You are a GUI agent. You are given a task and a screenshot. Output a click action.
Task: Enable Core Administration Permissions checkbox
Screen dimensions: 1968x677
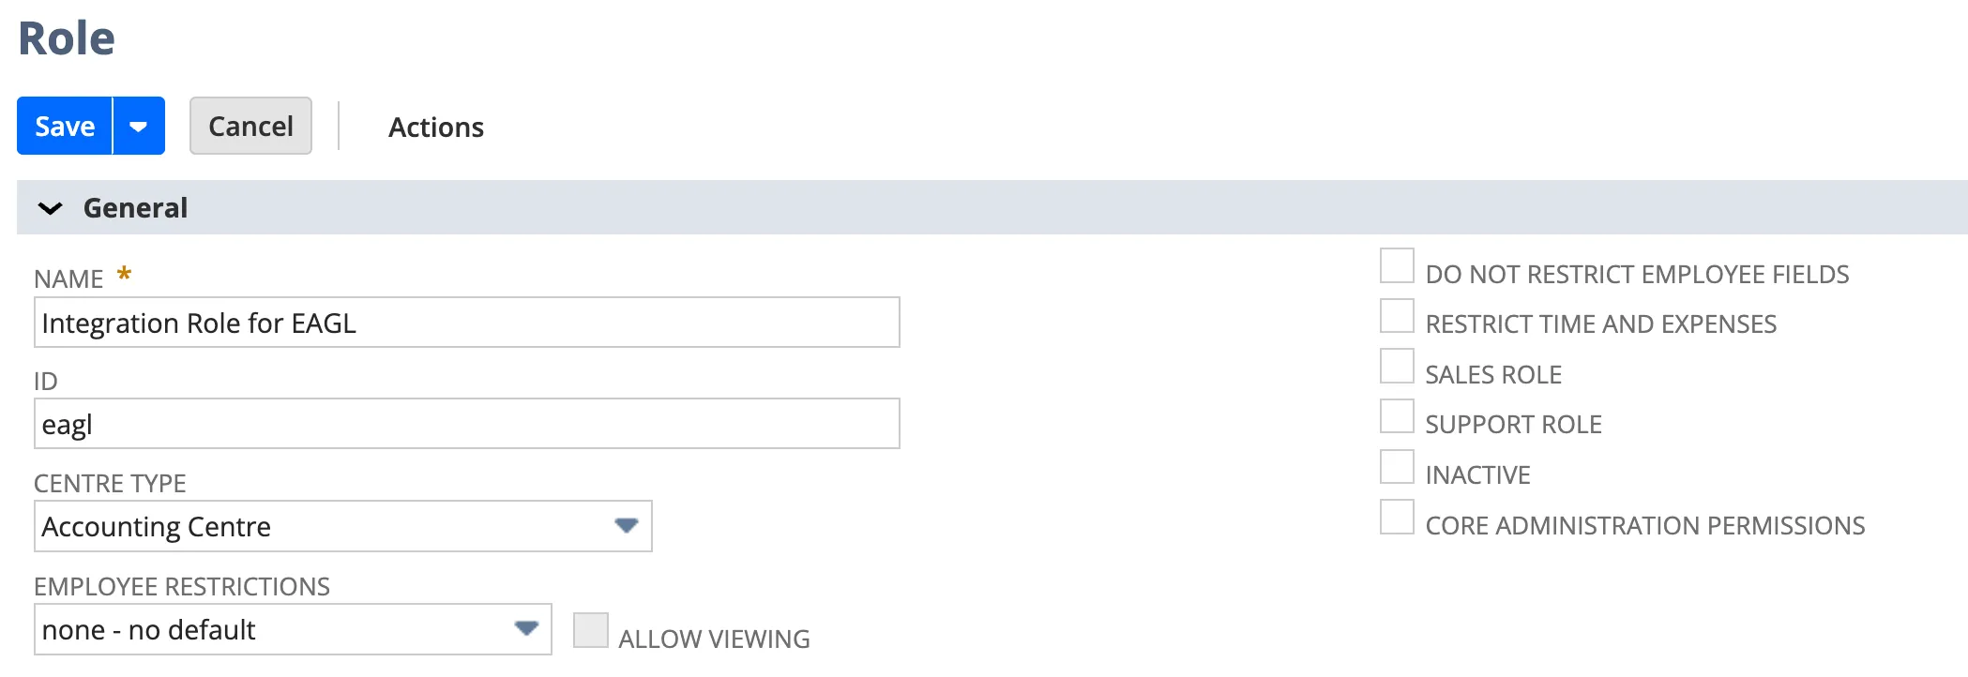click(1397, 517)
